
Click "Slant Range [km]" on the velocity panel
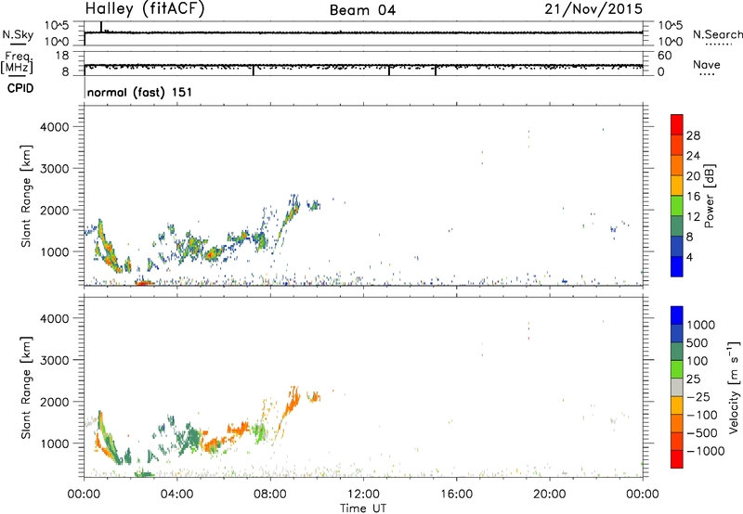coord(26,388)
